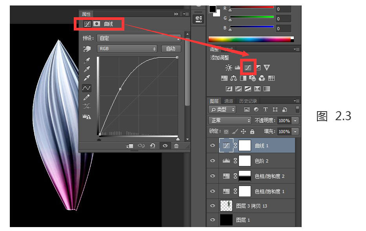The image size is (366, 231).
Task: Open the RGB channel dropdown
Action: (x=127, y=49)
